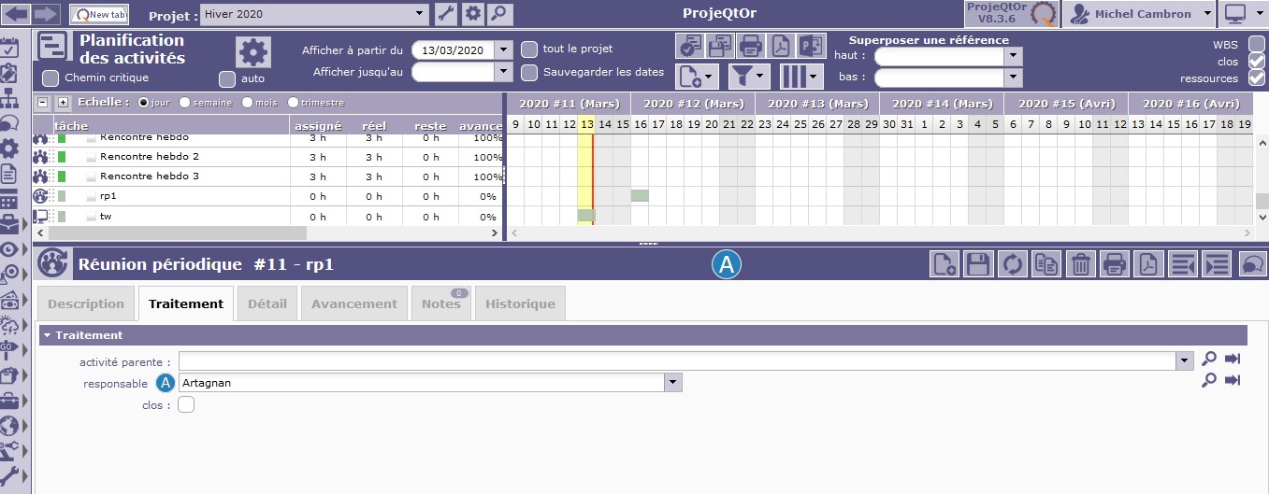Create new item from detail toolbar
1269x494 pixels.
pos(945,264)
